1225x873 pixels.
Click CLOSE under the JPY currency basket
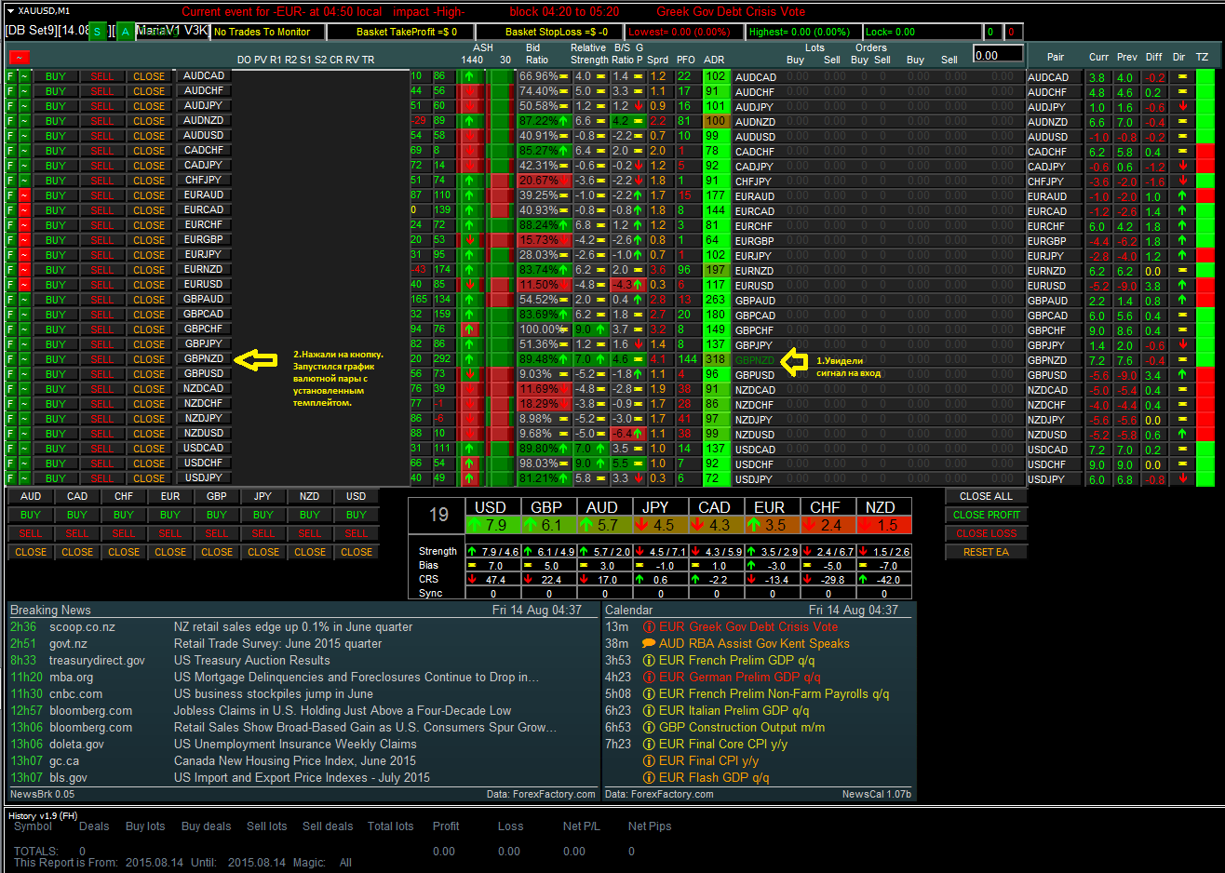tap(263, 552)
